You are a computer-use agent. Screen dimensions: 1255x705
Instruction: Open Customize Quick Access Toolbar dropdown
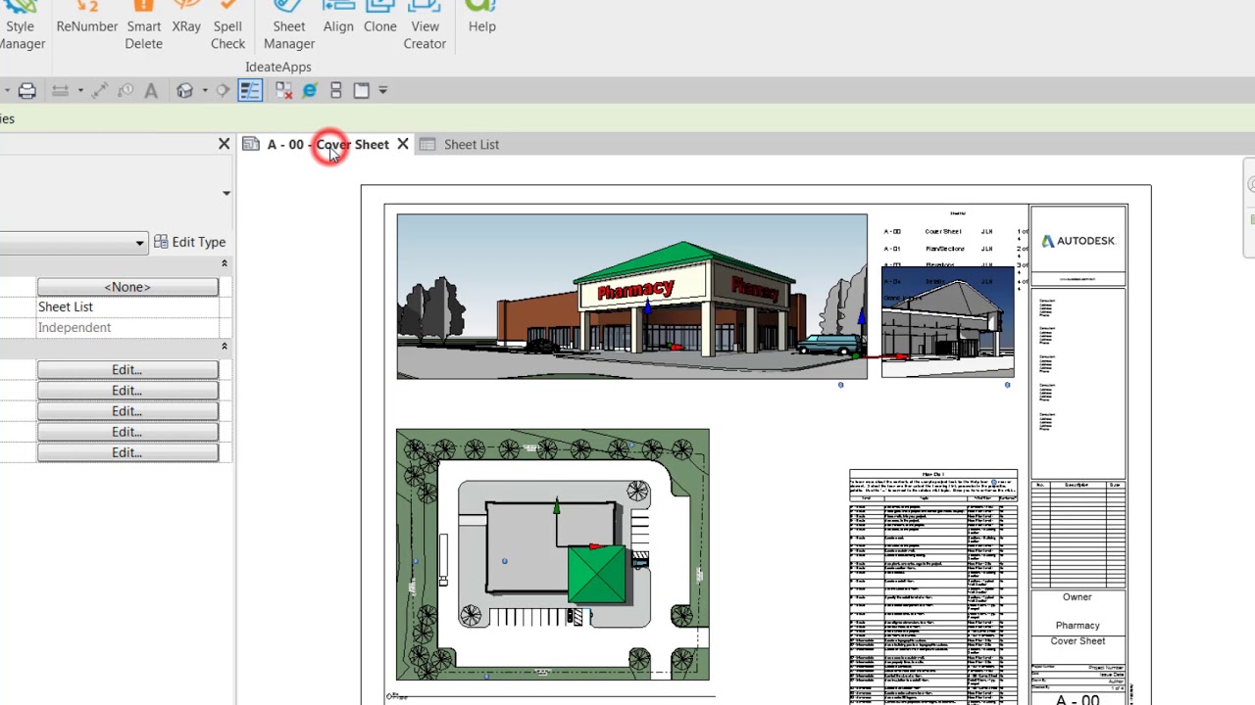(383, 90)
